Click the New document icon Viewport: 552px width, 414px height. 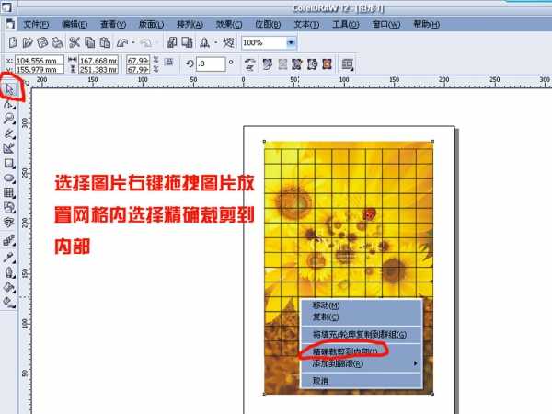click(x=12, y=42)
